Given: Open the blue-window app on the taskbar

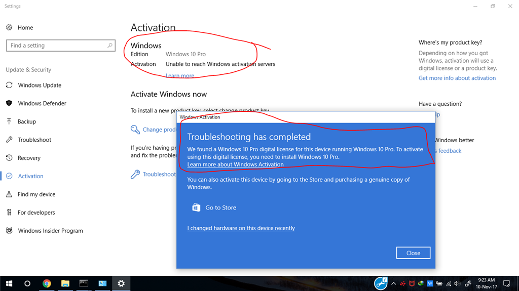Looking at the screenshot, I should tap(102, 283).
